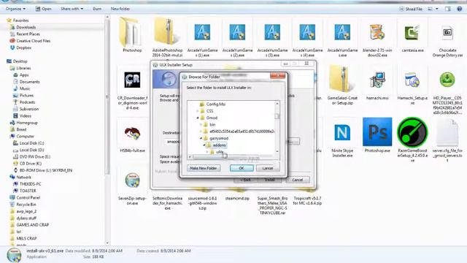Select the steamcmd.zip file

point(237,198)
